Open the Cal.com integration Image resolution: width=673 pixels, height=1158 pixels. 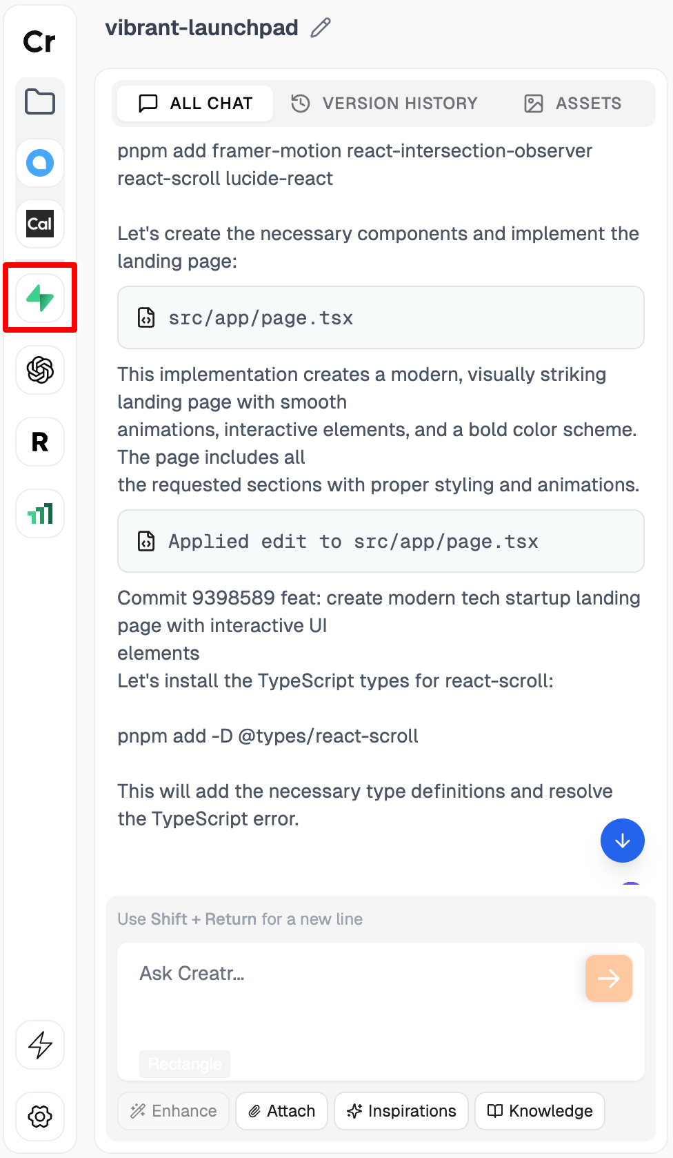(39, 224)
